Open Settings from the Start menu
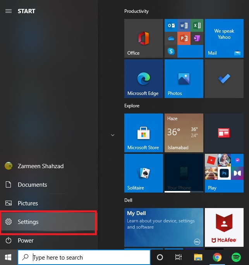The image size is (249, 265). 48,222
